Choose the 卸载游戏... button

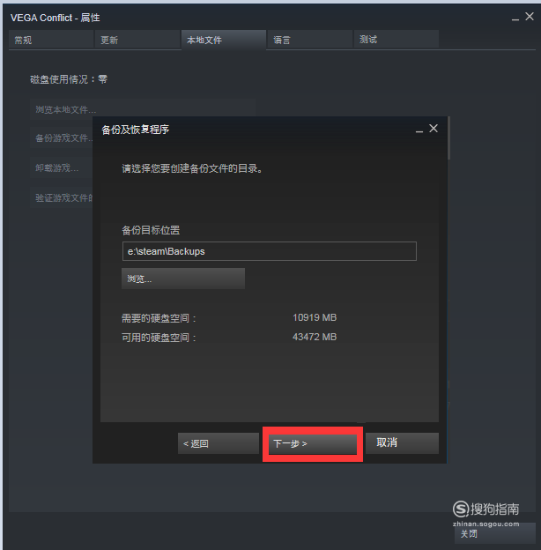click(62, 168)
